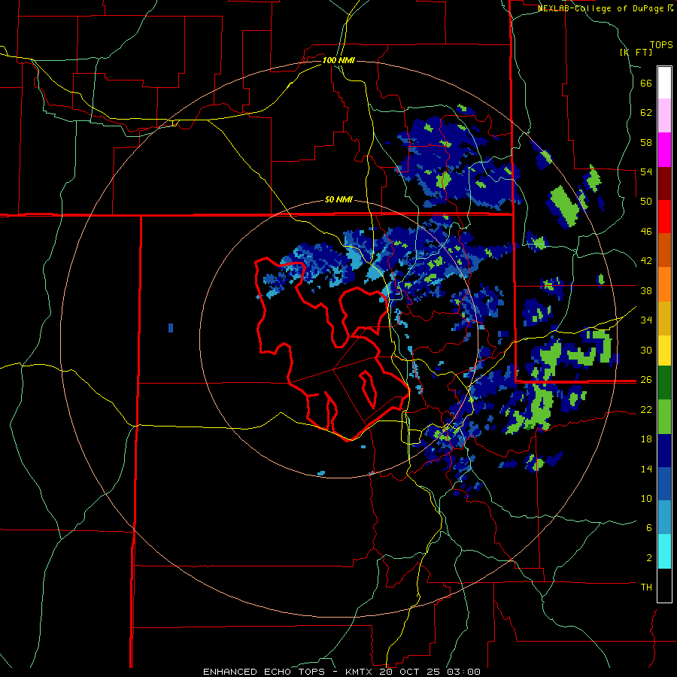Click the '42' legend value
Screen dimensions: 677x677
646,261
